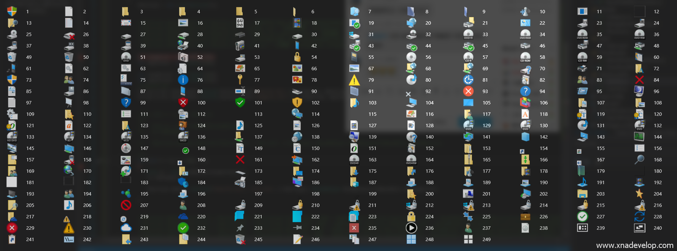
Task: Click the red prohibited sign icon 207
Action: point(126,205)
